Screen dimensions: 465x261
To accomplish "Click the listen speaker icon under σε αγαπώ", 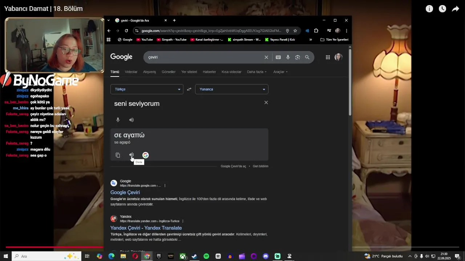I will 132,155.
